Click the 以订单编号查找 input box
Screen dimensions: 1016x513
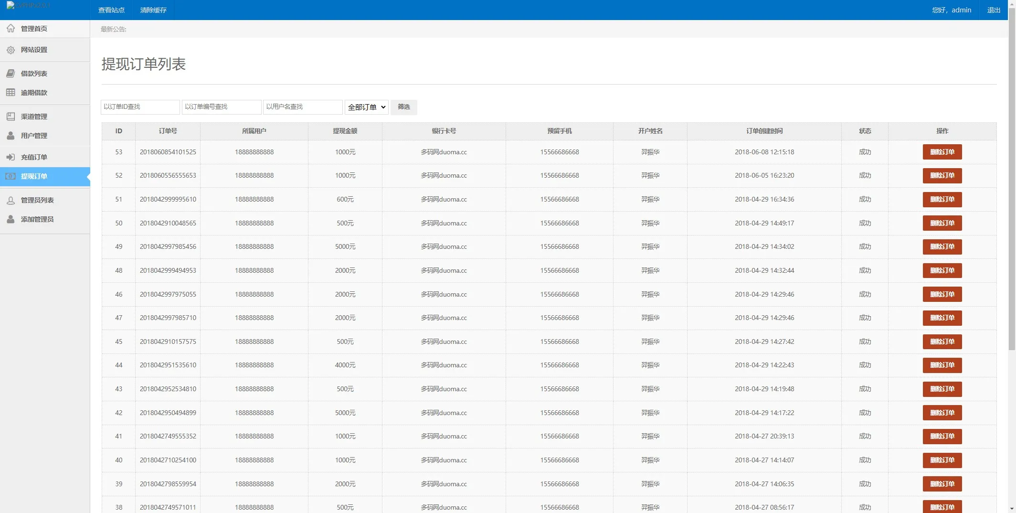(222, 107)
